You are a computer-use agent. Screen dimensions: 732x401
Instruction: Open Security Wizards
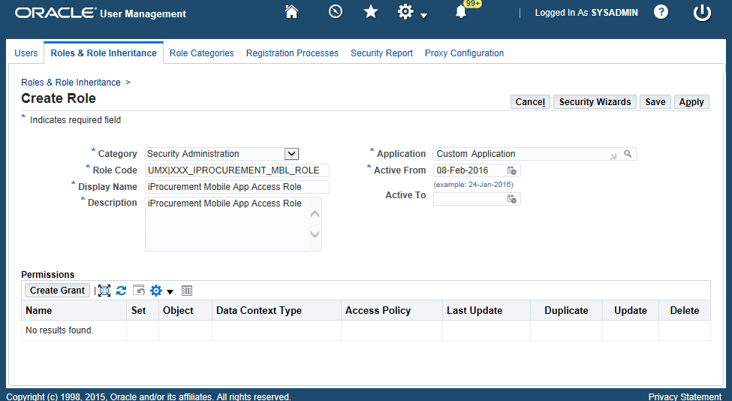[595, 102]
